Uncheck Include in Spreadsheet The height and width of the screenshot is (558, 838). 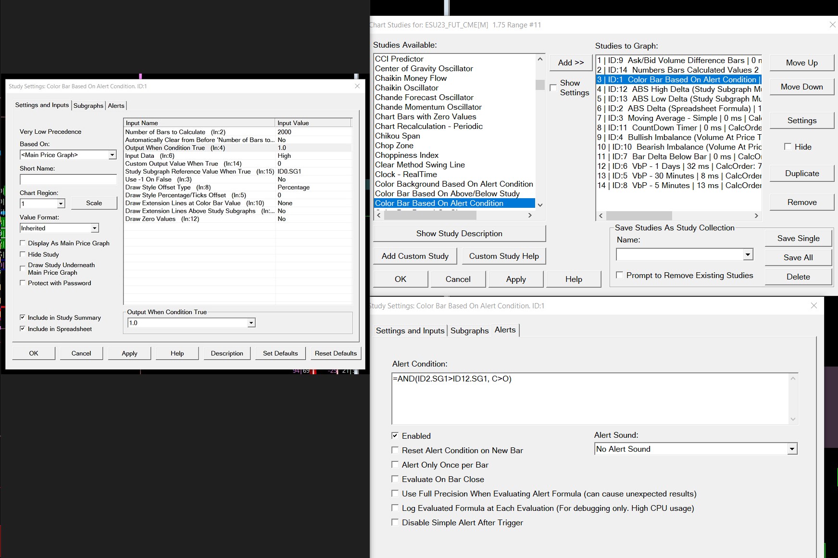point(23,329)
